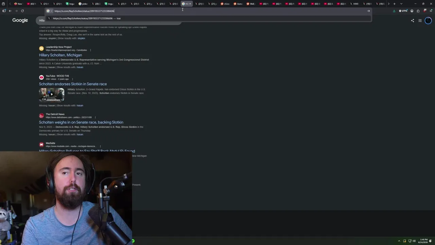Click 'hasan' link under WOOD TV8 result
Viewport: 435px width, 245px height.
tap(80, 105)
